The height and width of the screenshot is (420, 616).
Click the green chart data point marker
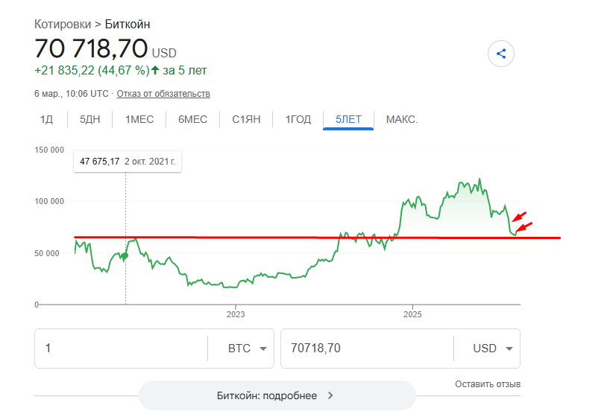coord(125,255)
